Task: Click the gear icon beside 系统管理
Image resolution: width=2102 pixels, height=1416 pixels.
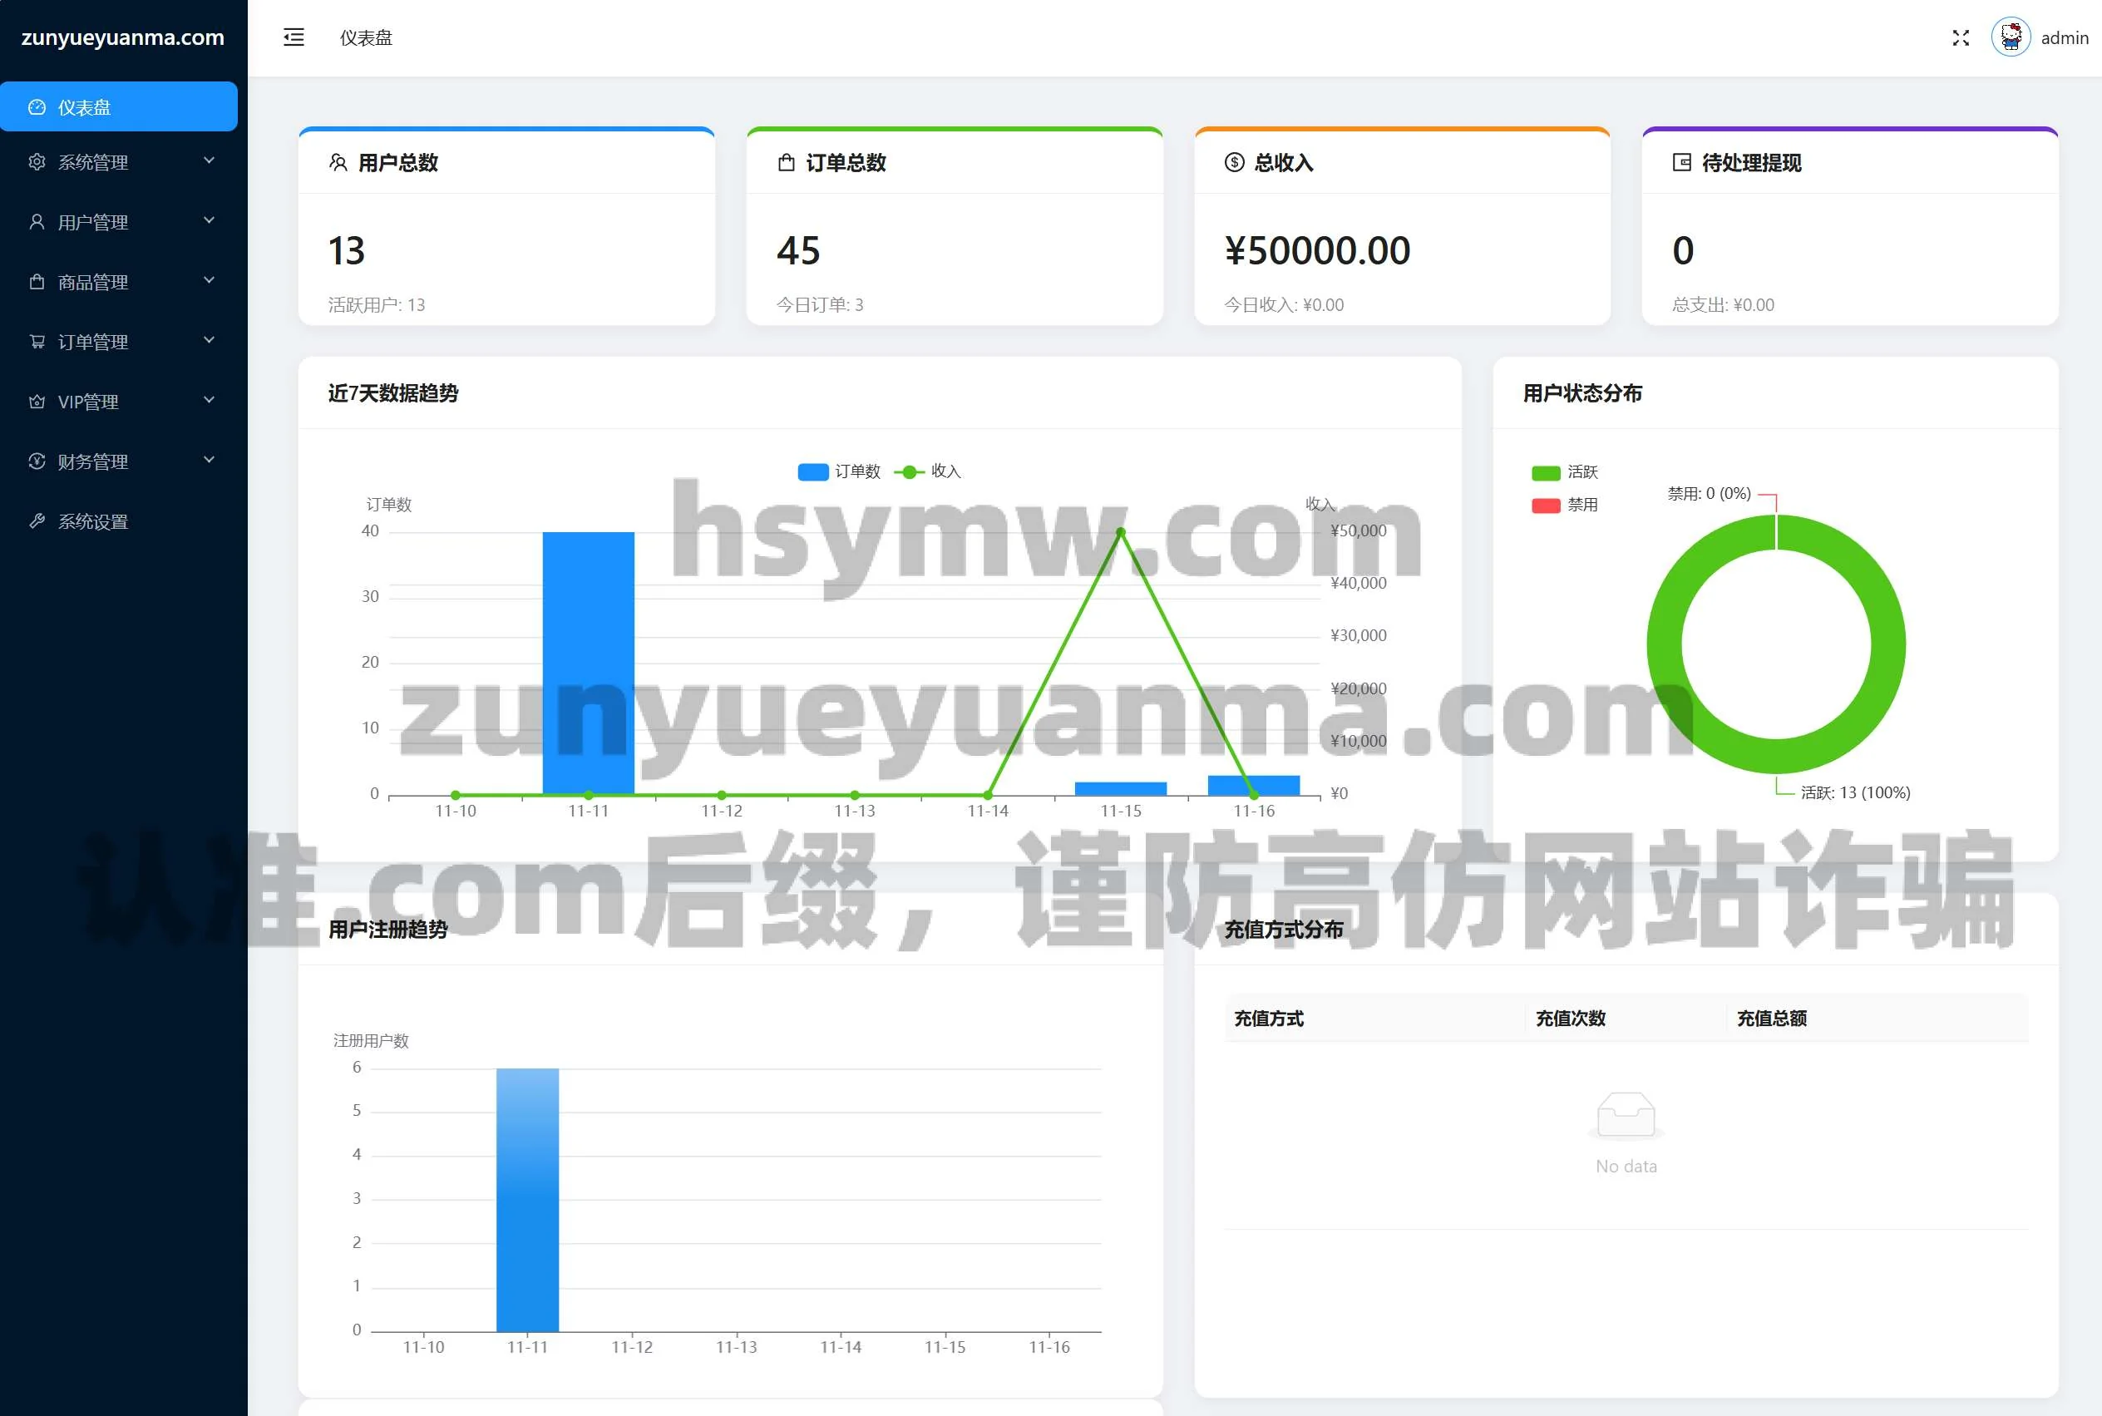Action: point(37,161)
